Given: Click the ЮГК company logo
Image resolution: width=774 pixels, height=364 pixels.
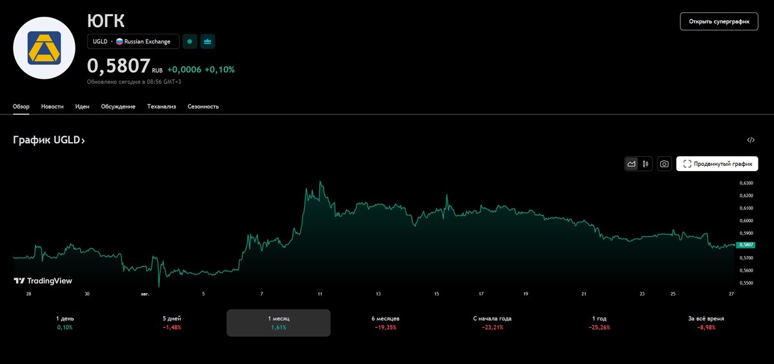Looking at the screenshot, I should 44,48.
